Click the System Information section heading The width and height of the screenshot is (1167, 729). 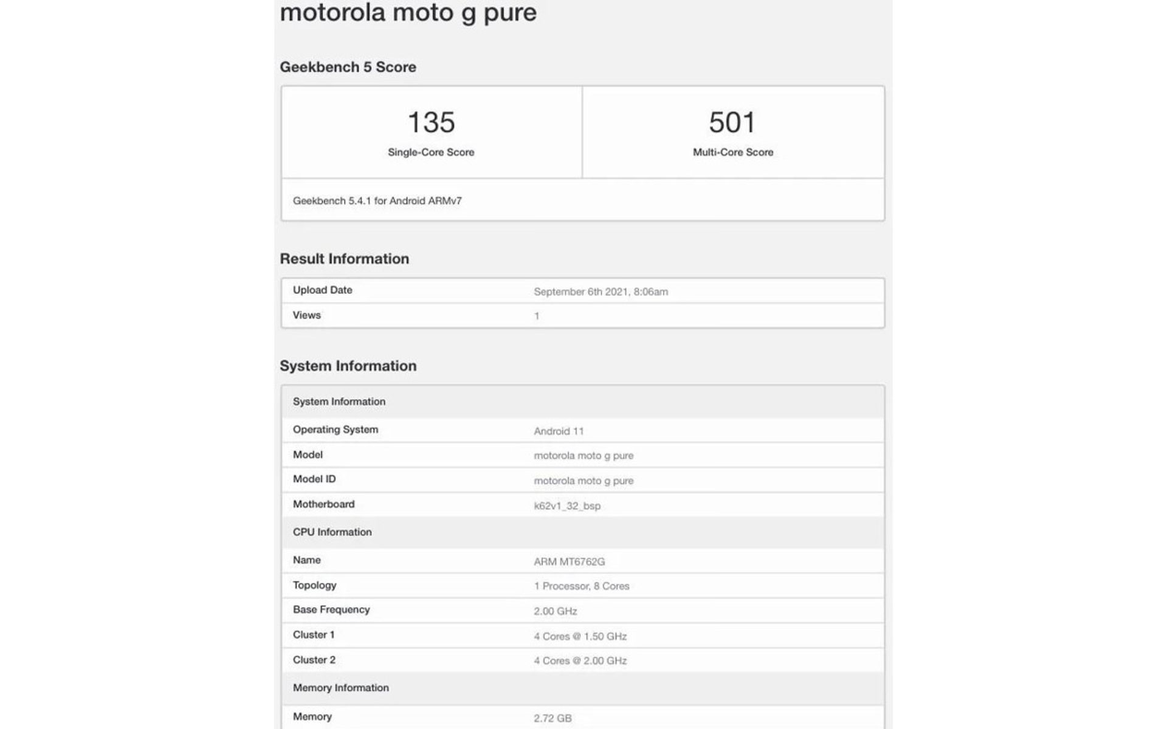348,366
